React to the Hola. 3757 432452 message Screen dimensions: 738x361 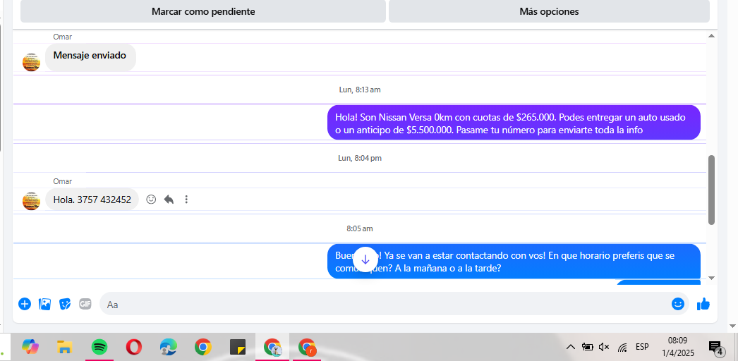coord(151,200)
